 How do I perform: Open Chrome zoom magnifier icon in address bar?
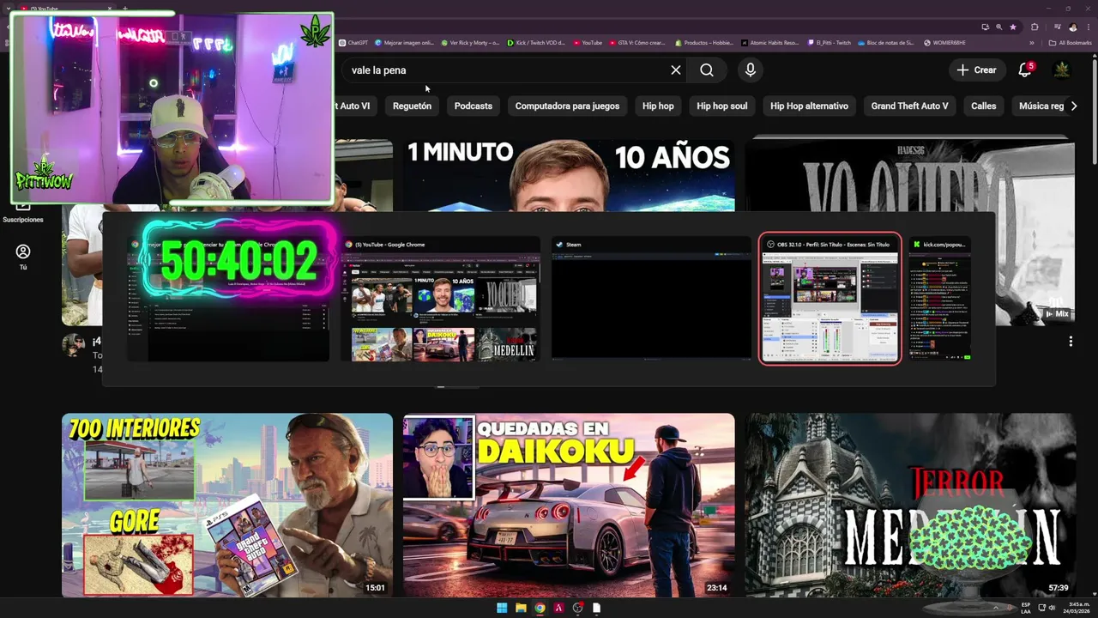(x=998, y=27)
